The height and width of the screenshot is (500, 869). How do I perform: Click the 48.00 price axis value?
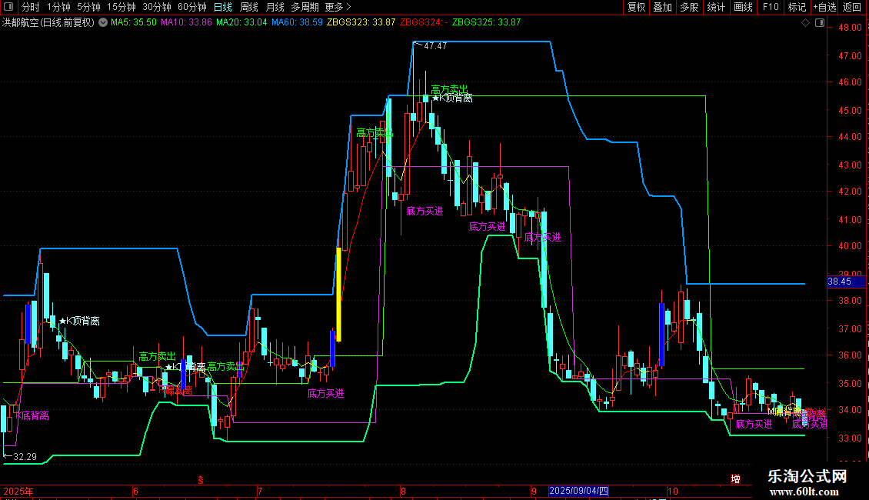tap(850, 28)
